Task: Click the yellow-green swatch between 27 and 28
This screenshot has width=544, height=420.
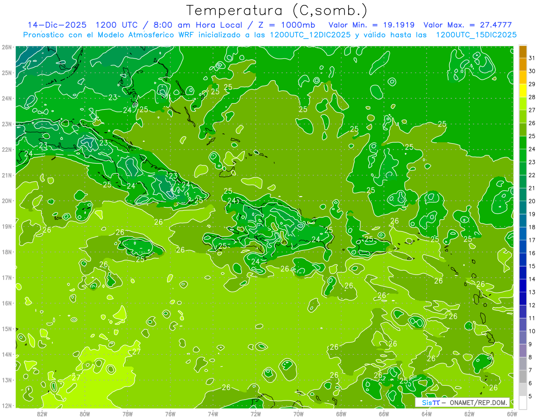Action: point(523,104)
